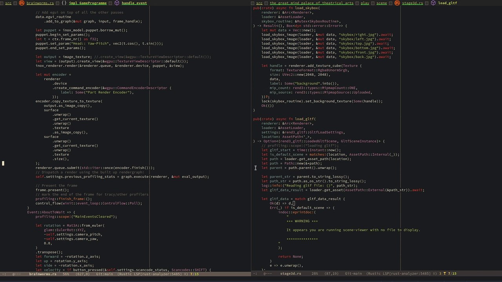Click 'return None;' line
Image resolution: width=502 pixels, height=282 pixels.
291,257
